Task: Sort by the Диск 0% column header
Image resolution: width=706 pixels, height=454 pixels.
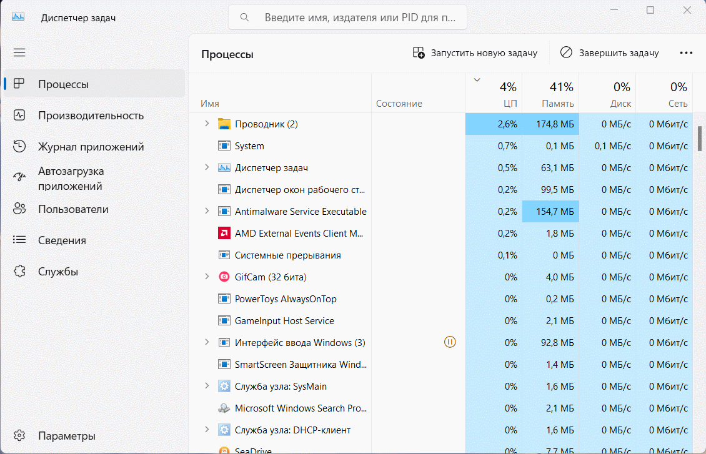Action: (x=607, y=93)
